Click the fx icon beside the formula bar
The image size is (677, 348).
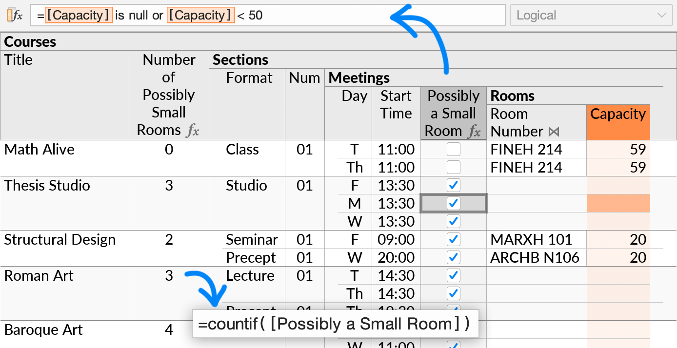coord(18,15)
